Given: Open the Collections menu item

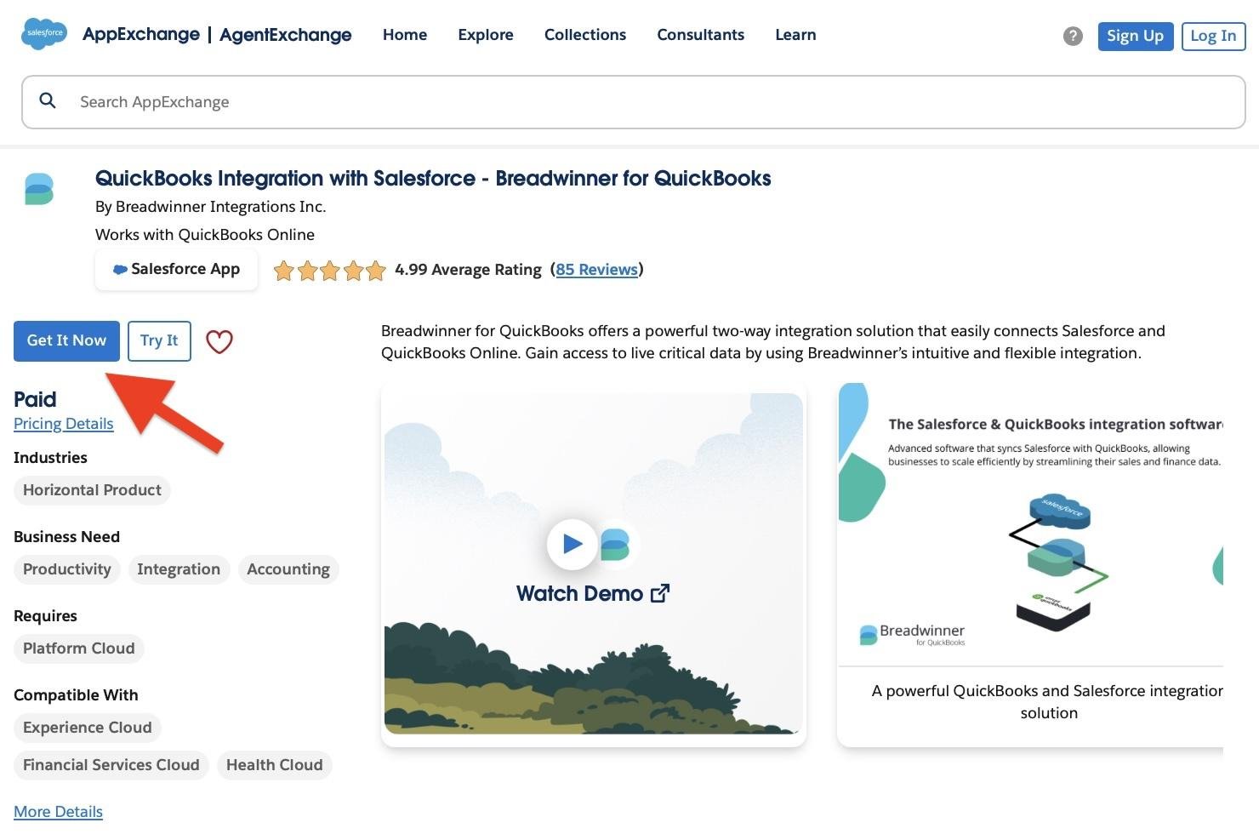Looking at the screenshot, I should (x=585, y=35).
